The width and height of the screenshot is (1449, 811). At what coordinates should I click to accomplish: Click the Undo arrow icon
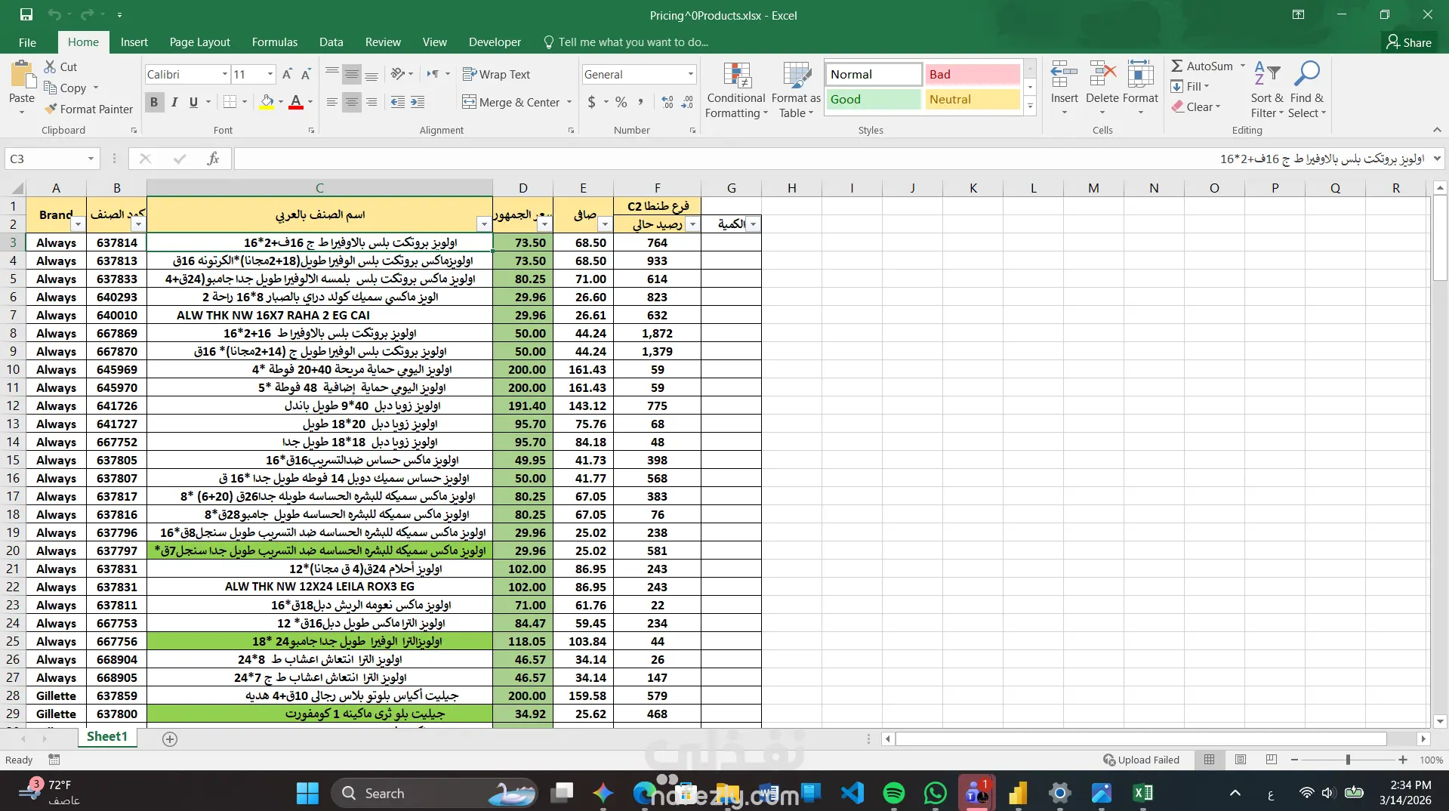(54, 14)
